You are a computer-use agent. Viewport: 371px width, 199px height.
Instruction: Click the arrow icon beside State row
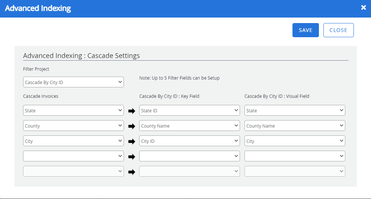tap(131, 111)
